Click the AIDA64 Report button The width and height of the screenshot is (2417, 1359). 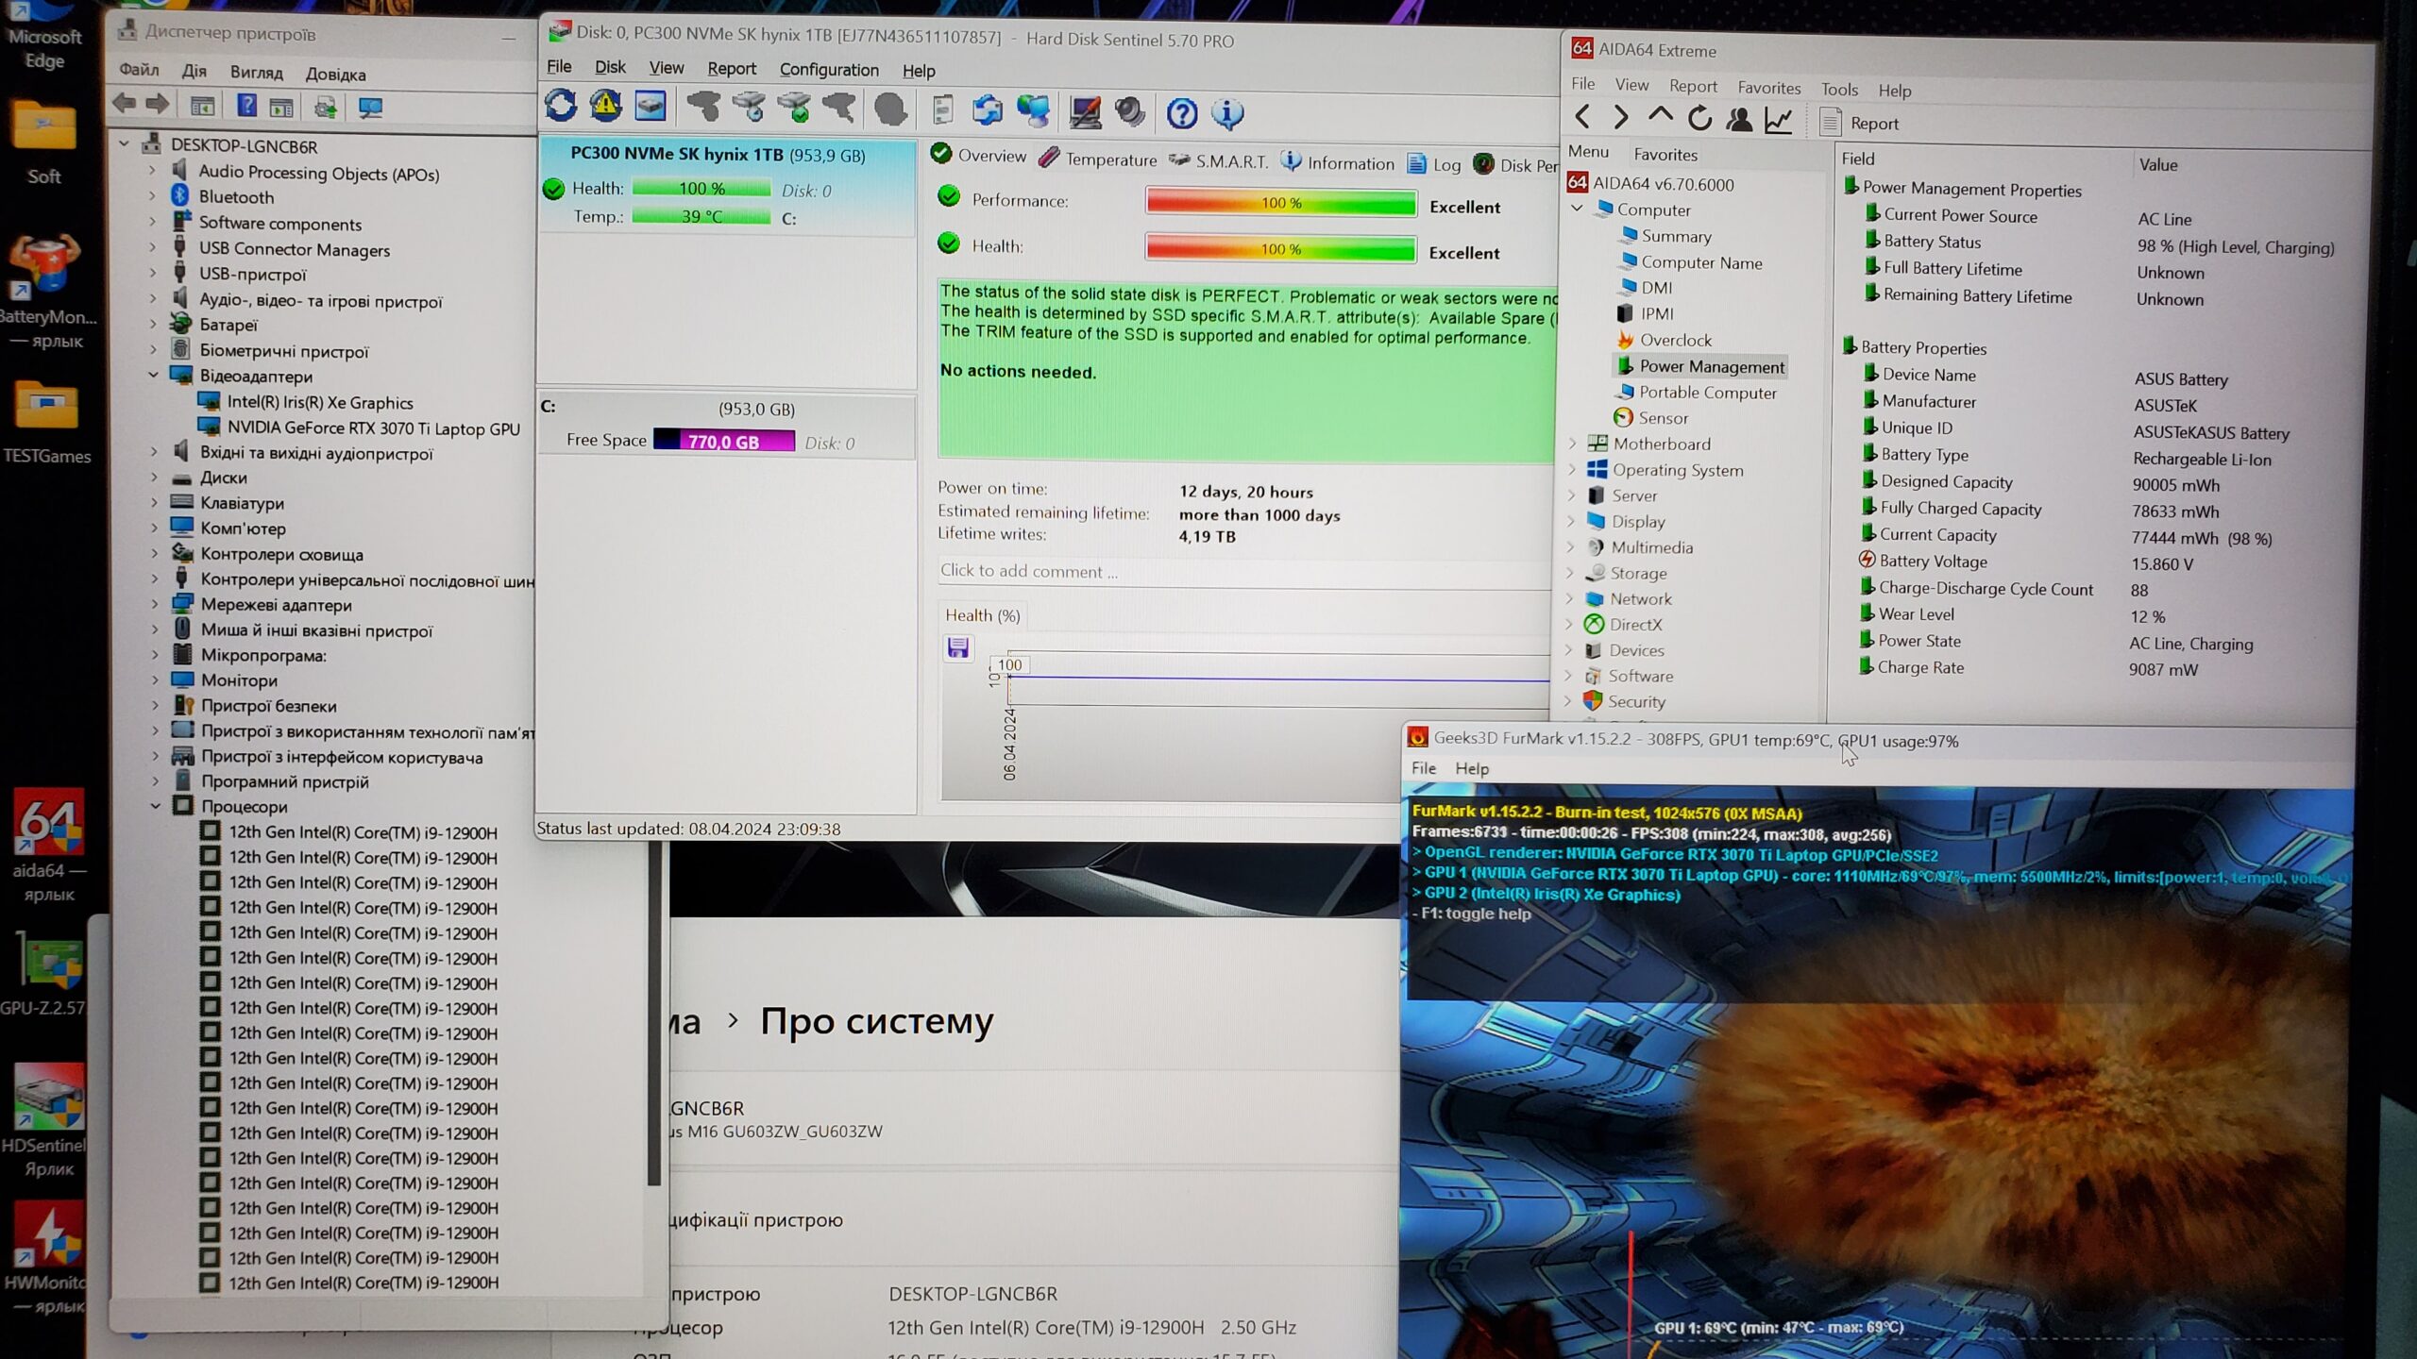click(1859, 124)
